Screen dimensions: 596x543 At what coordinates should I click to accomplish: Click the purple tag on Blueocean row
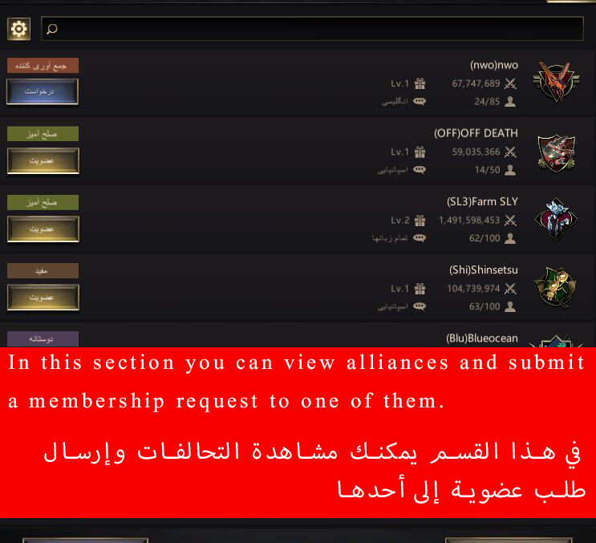(43, 338)
